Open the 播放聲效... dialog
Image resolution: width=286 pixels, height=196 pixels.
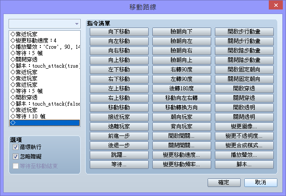pyautogui.click(x=244, y=155)
